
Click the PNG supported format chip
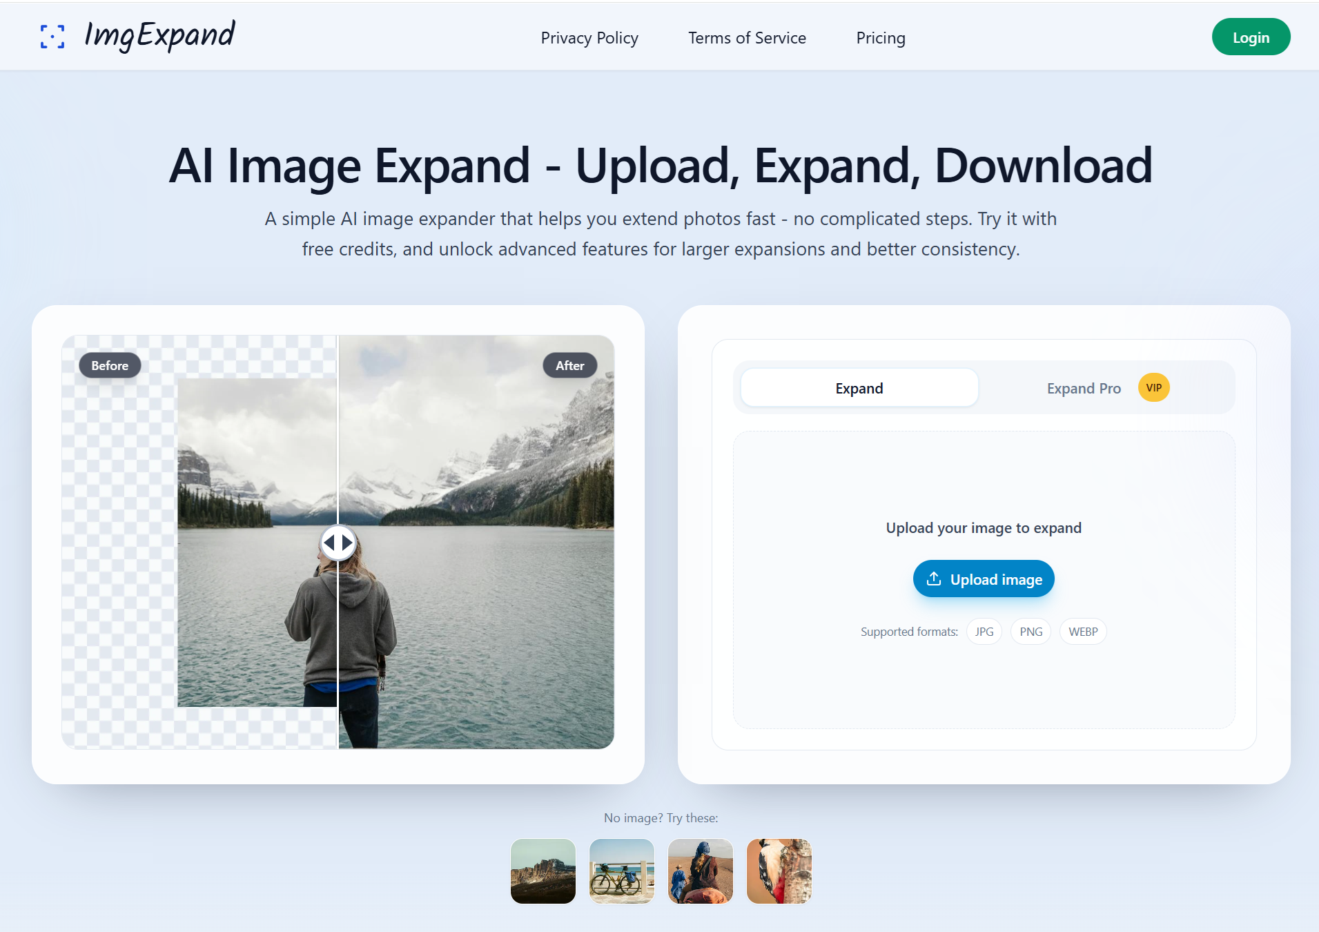point(1030,631)
